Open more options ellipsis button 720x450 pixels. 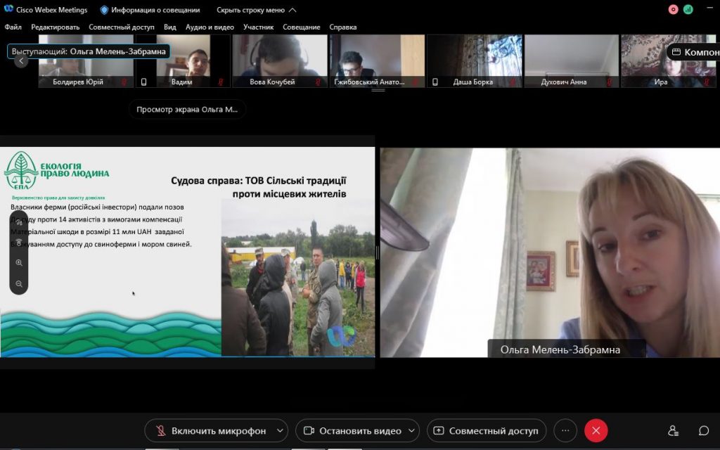(565, 431)
